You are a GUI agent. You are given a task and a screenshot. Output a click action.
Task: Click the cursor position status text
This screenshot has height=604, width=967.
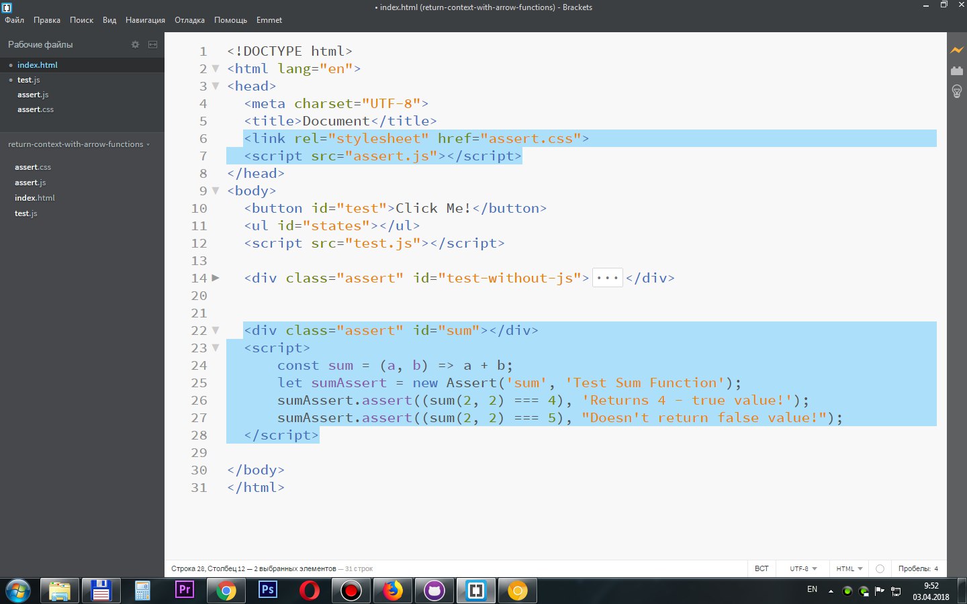254,568
